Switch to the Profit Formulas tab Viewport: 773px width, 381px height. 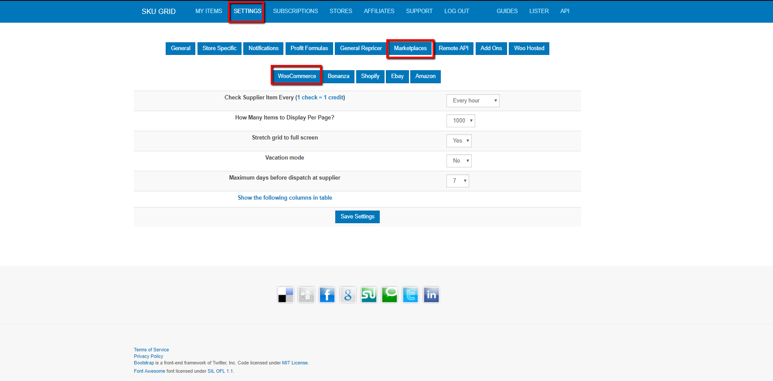[309, 48]
